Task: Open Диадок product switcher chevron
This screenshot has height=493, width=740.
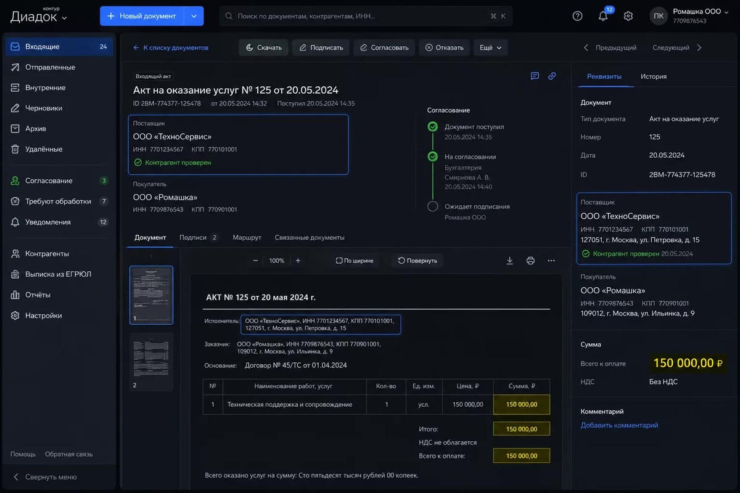Action: tap(65, 18)
